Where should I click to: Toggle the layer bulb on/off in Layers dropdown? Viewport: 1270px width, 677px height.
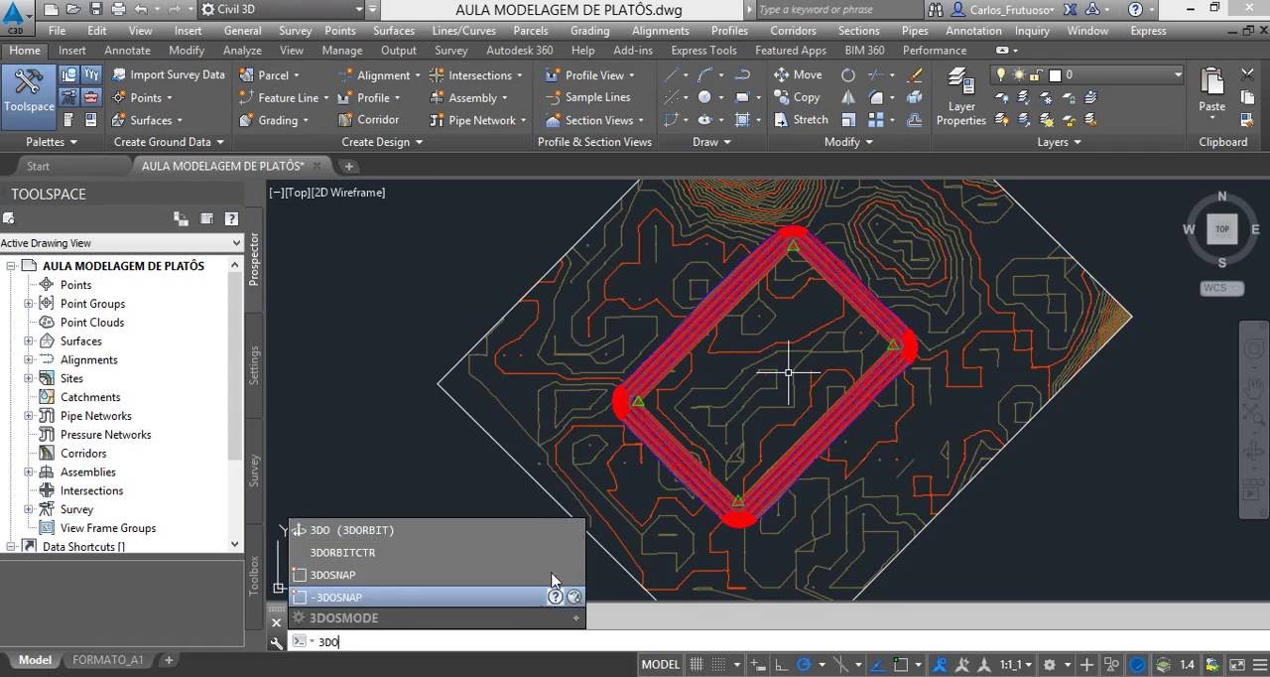(x=1001, y=74)
